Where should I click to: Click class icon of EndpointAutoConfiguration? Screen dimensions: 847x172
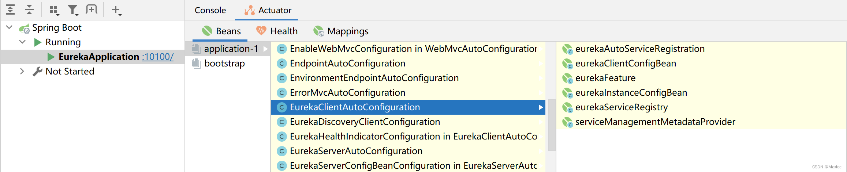point(281,64)
